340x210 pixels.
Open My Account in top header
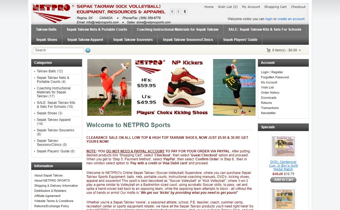point(251,7)
